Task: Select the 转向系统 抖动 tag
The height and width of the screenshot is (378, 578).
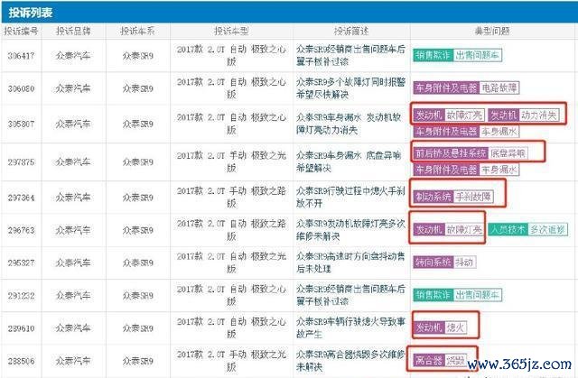Action: click(444, 263)
